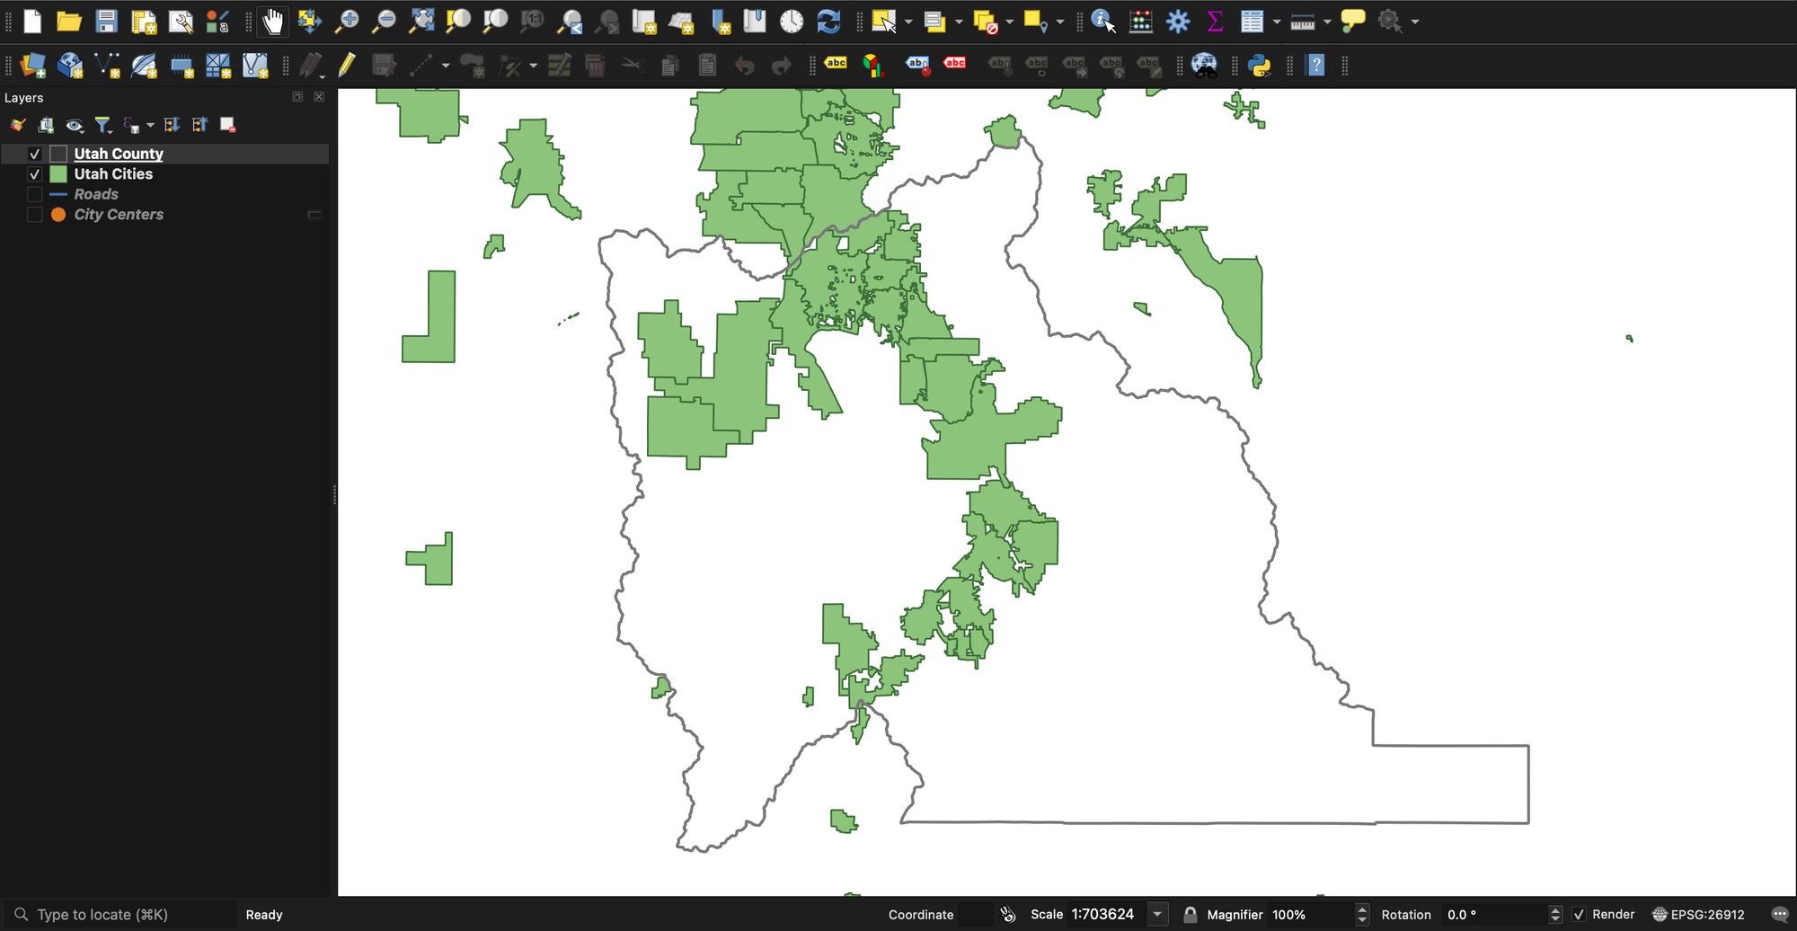The image size is (1797, 931).
Task: Open Help contents question mark icon
Action: point(1315,65)
